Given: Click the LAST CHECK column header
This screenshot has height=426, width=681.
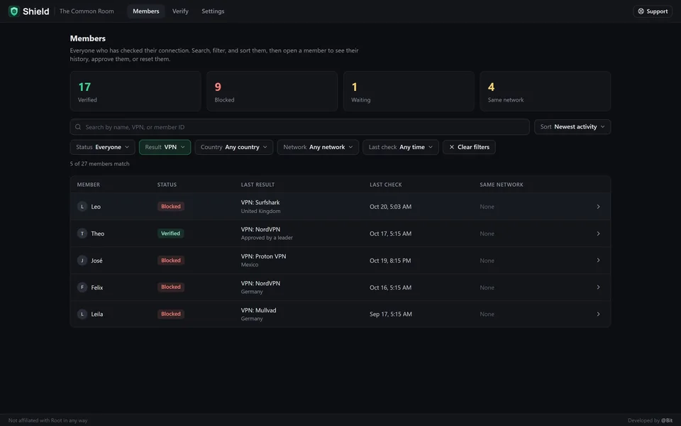Looking at the screenshot, I should [386, 185].
